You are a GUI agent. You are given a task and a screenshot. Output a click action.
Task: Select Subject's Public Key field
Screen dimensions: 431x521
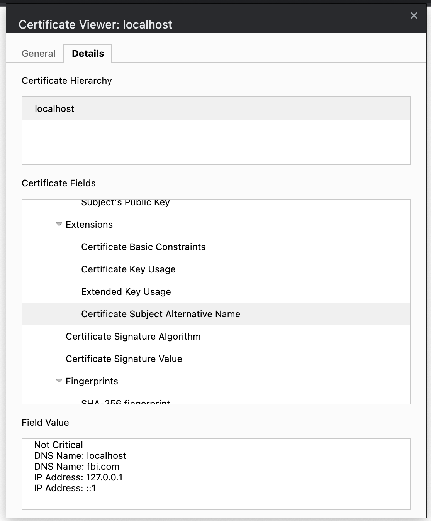tap(125, 202)
